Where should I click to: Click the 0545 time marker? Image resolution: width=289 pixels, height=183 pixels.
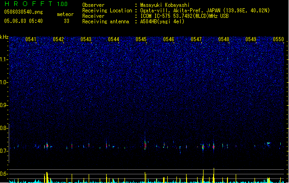[141, 39]
